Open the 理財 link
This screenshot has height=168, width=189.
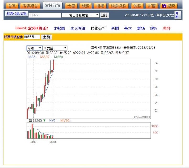pyautogui.click(x=167, y=28)
